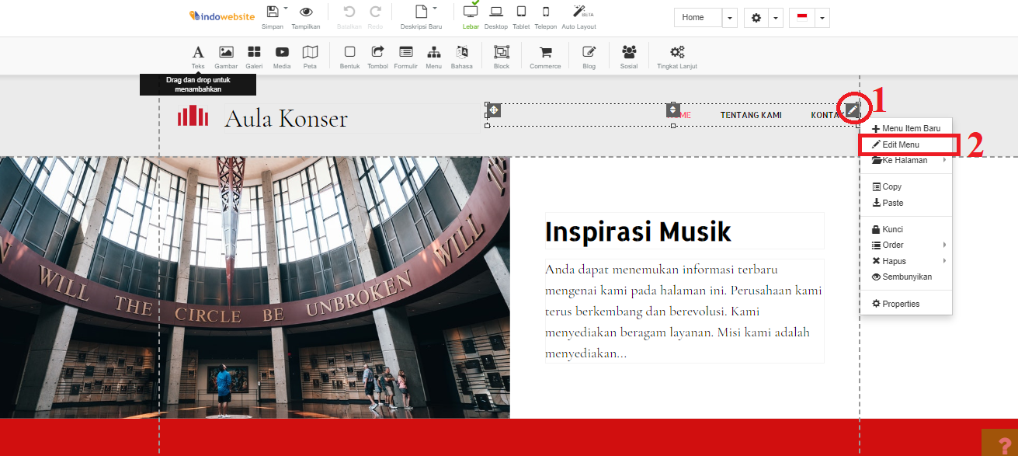The width and height of the screenshot is (1018, 456).
Task: Select the Formulir tool
Action: tap(405, 54)
